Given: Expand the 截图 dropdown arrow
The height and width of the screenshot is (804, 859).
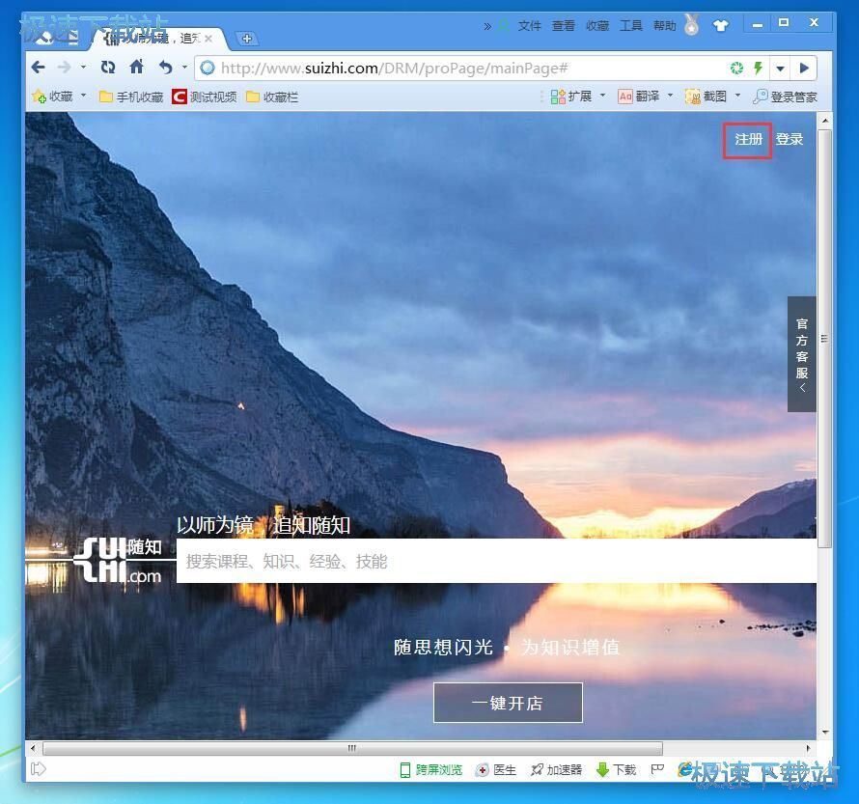Looking at the screenshot, I should (737, 96).
